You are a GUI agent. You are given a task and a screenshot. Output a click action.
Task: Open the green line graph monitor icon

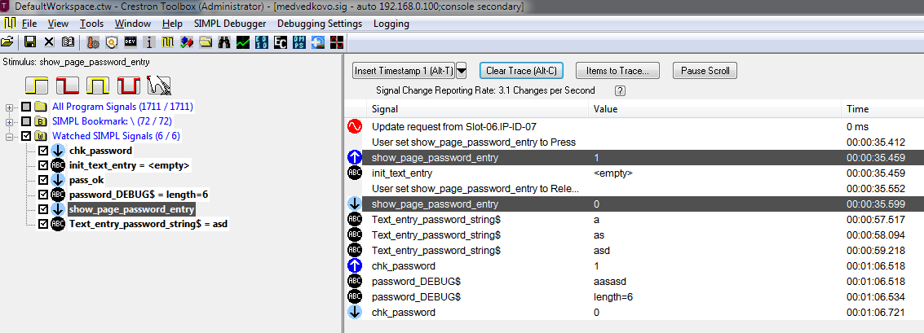click(243, 42)
